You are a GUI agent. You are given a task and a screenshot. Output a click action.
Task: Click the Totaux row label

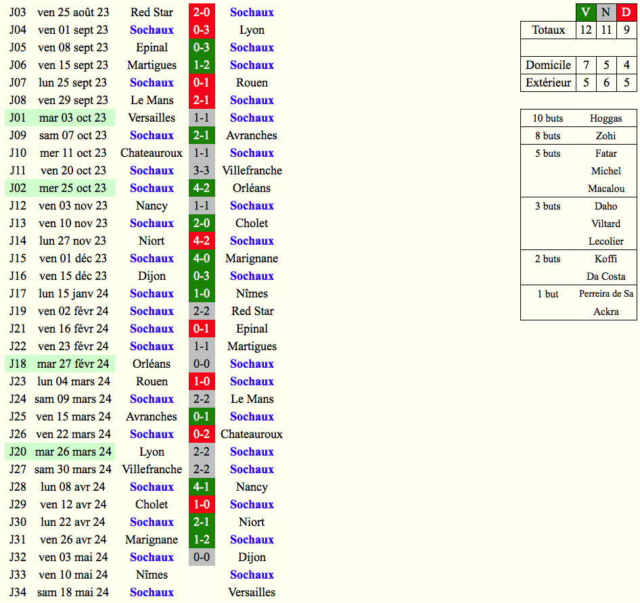pos(548,30)
